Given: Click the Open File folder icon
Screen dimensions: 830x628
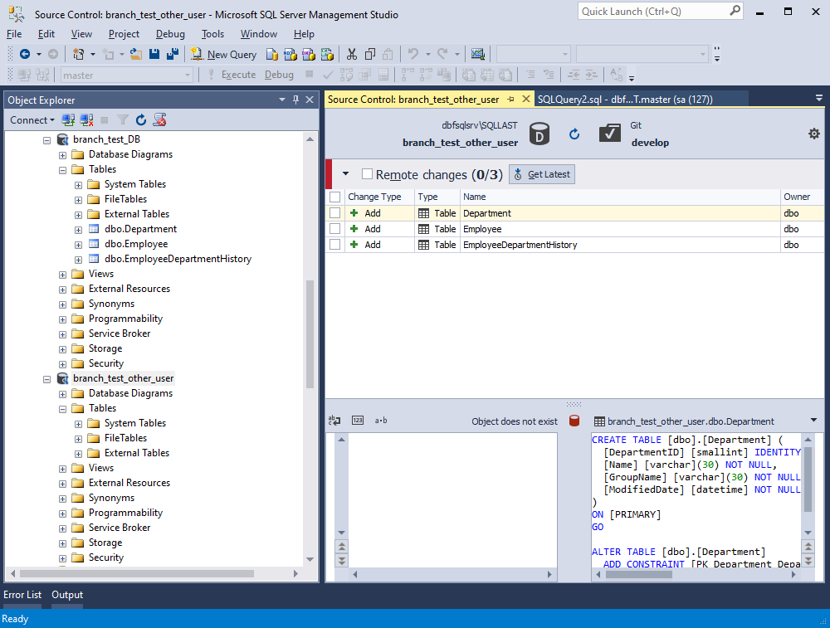Looking at the screenshot, I should 136,54.
